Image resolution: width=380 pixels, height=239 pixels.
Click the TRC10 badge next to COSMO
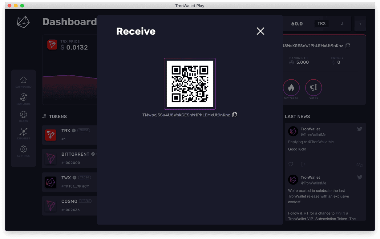pos(85,201)
